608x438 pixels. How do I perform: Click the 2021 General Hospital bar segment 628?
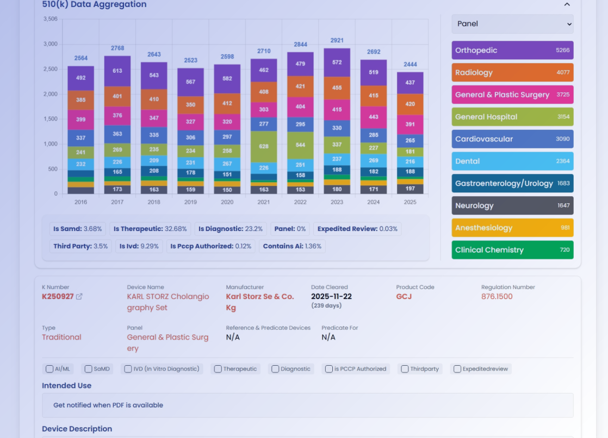(x=264, y=147)
